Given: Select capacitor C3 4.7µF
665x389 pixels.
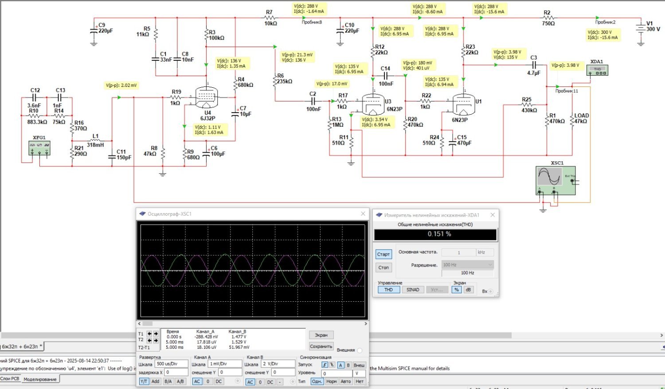Looking at the screenshot, I should pos(534,65).
